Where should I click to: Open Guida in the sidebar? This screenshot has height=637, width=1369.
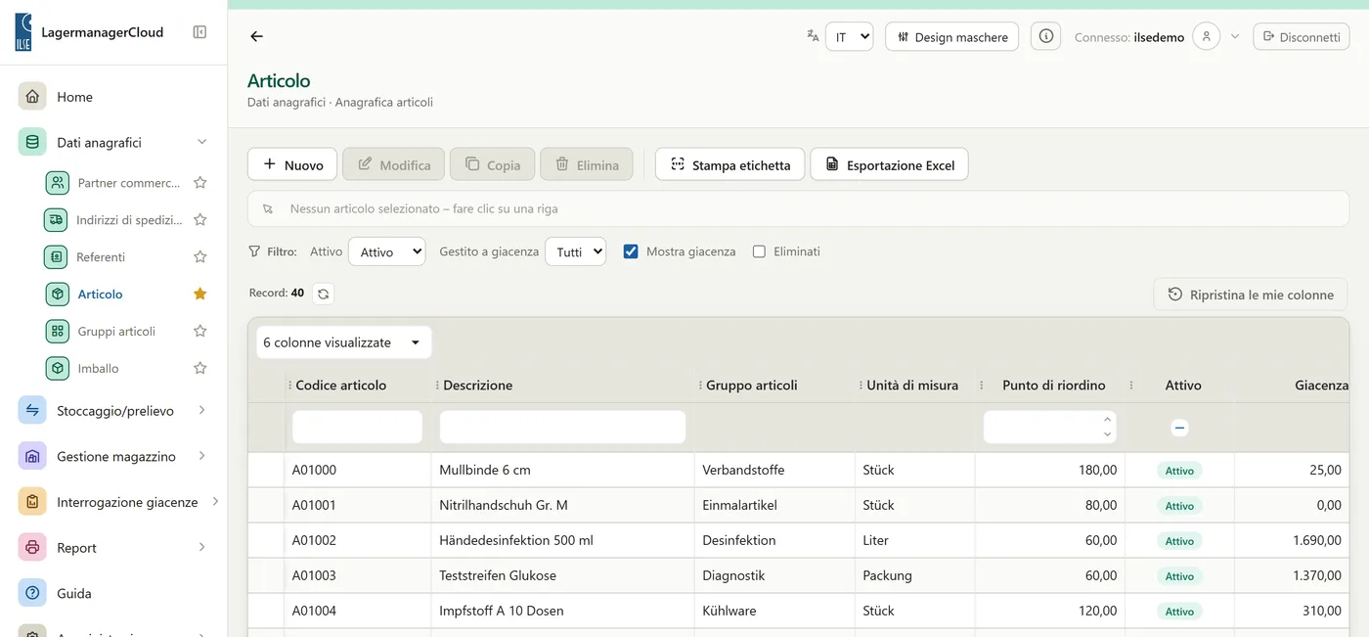74,593
